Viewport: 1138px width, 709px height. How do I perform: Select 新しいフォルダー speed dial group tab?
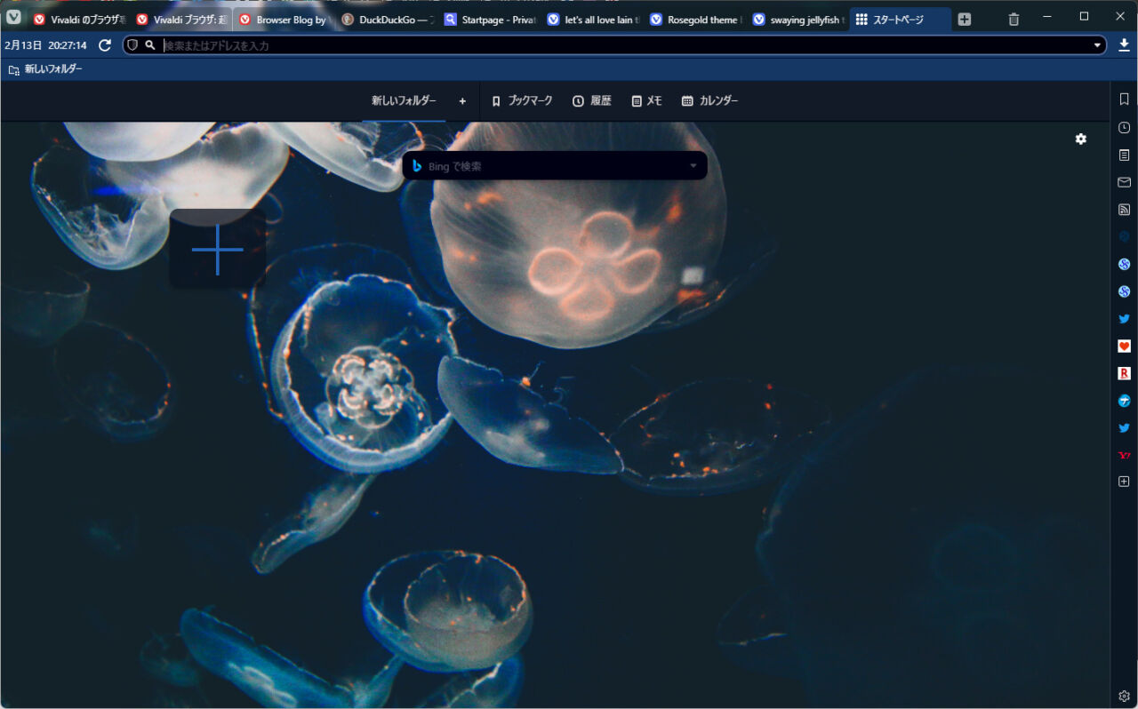404,101
